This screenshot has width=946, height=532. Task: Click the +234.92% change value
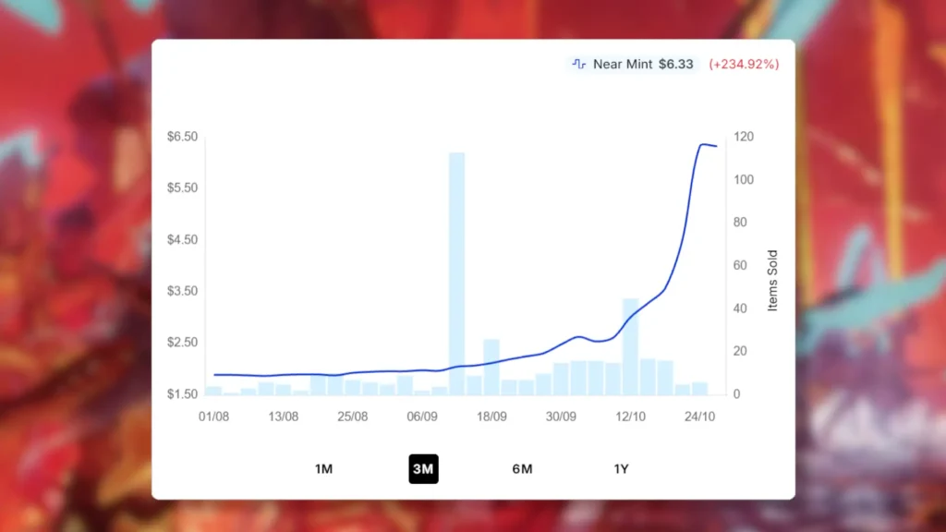(x=744, y=64)
